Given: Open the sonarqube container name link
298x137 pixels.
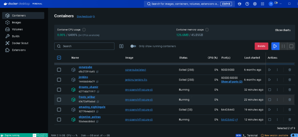Looking at the screenshot, I should [x=85, y=67].
